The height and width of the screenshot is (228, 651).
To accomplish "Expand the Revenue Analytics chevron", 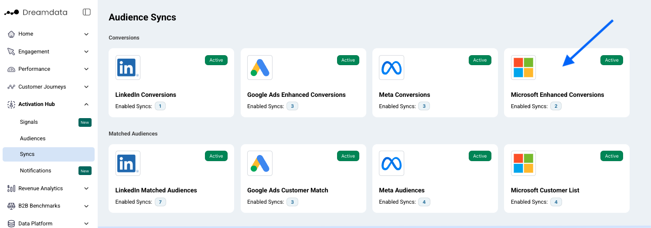I will pos(86,188).
